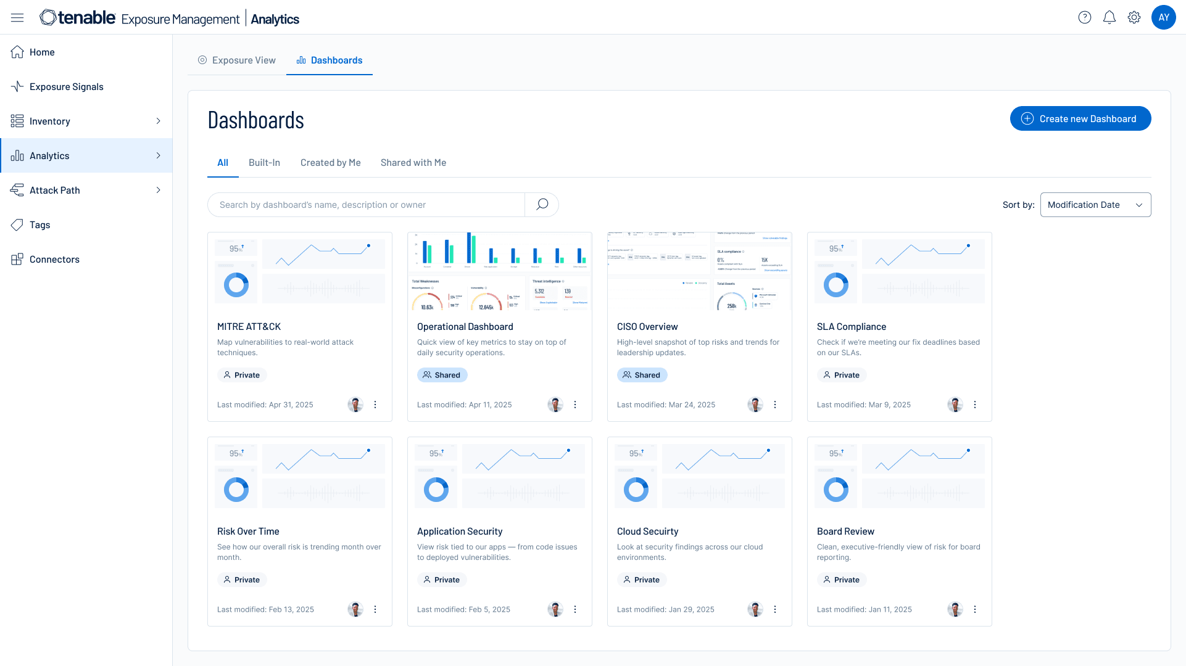Expand the Inventory sidebar item chevron
The image size is (1186, 666).
[159, 121]
